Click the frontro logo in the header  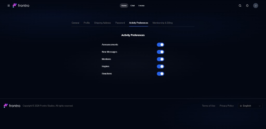[x=21, y=6]
